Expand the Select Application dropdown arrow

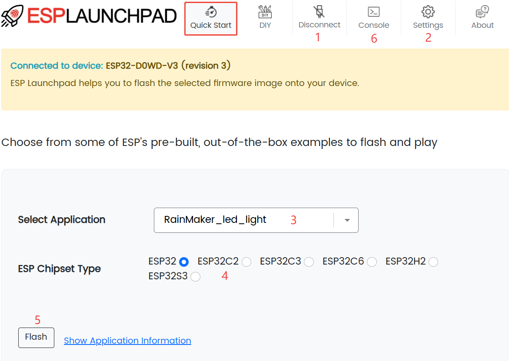coord(347,220)
